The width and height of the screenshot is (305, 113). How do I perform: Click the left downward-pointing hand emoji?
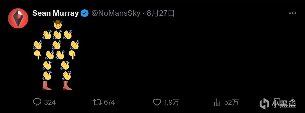(x=37, y=55)
